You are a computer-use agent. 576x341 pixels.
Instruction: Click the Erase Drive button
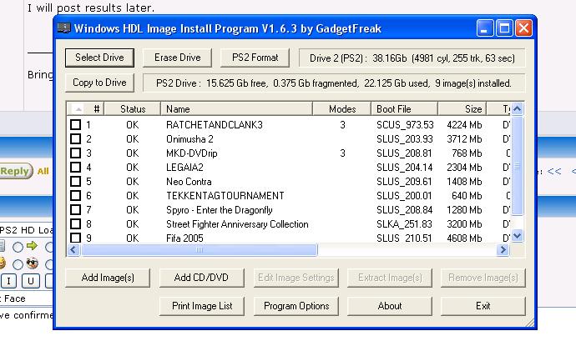177,58
